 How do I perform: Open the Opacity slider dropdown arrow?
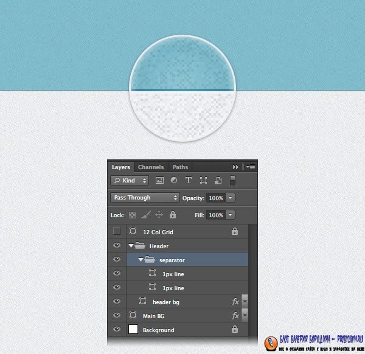point(230,198)
